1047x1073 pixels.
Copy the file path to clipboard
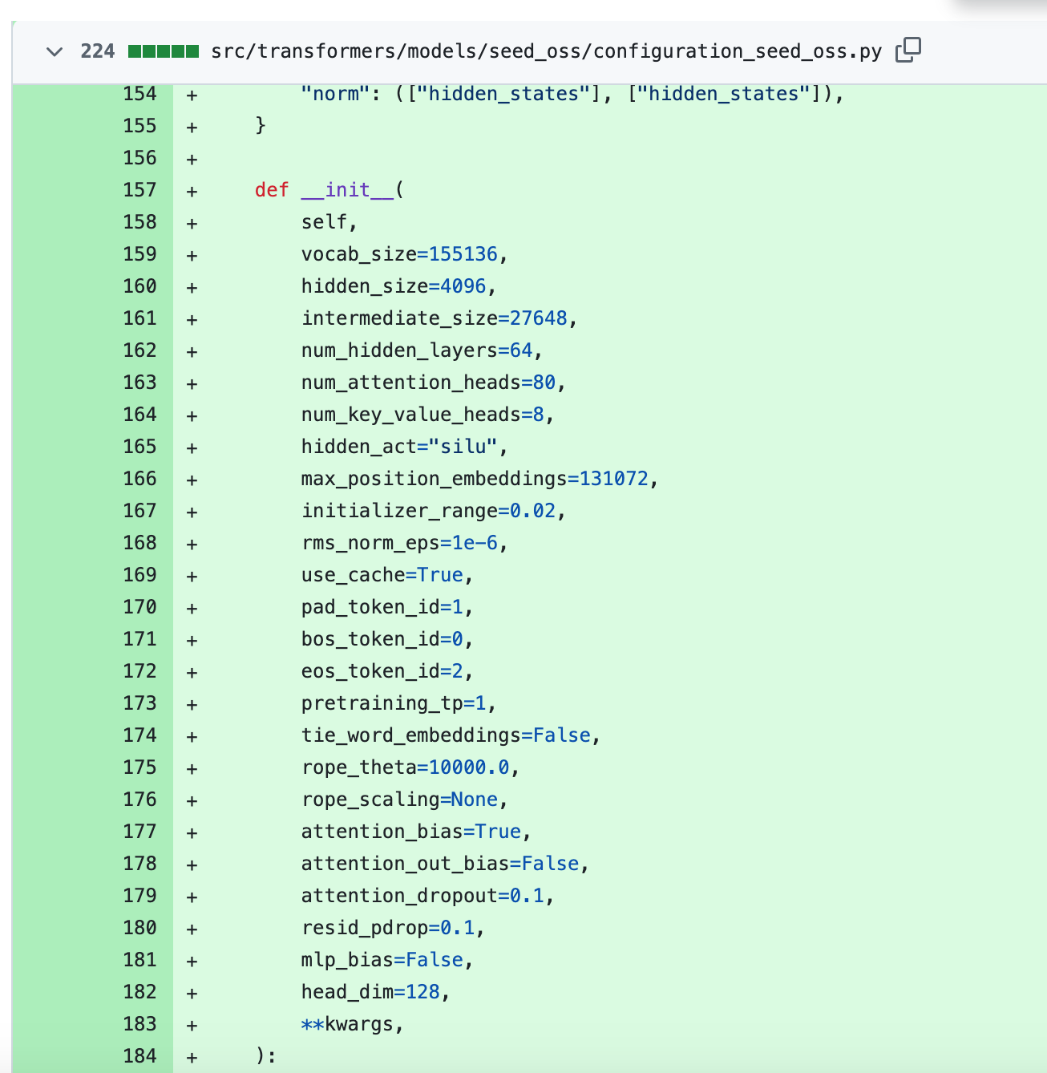pyautogui.click(x=908, y=51)
